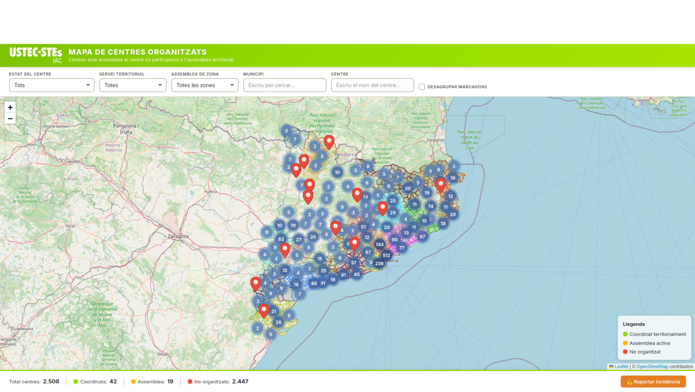Zoom out of the map
695x392 pixels.
[x=10, y=119]
